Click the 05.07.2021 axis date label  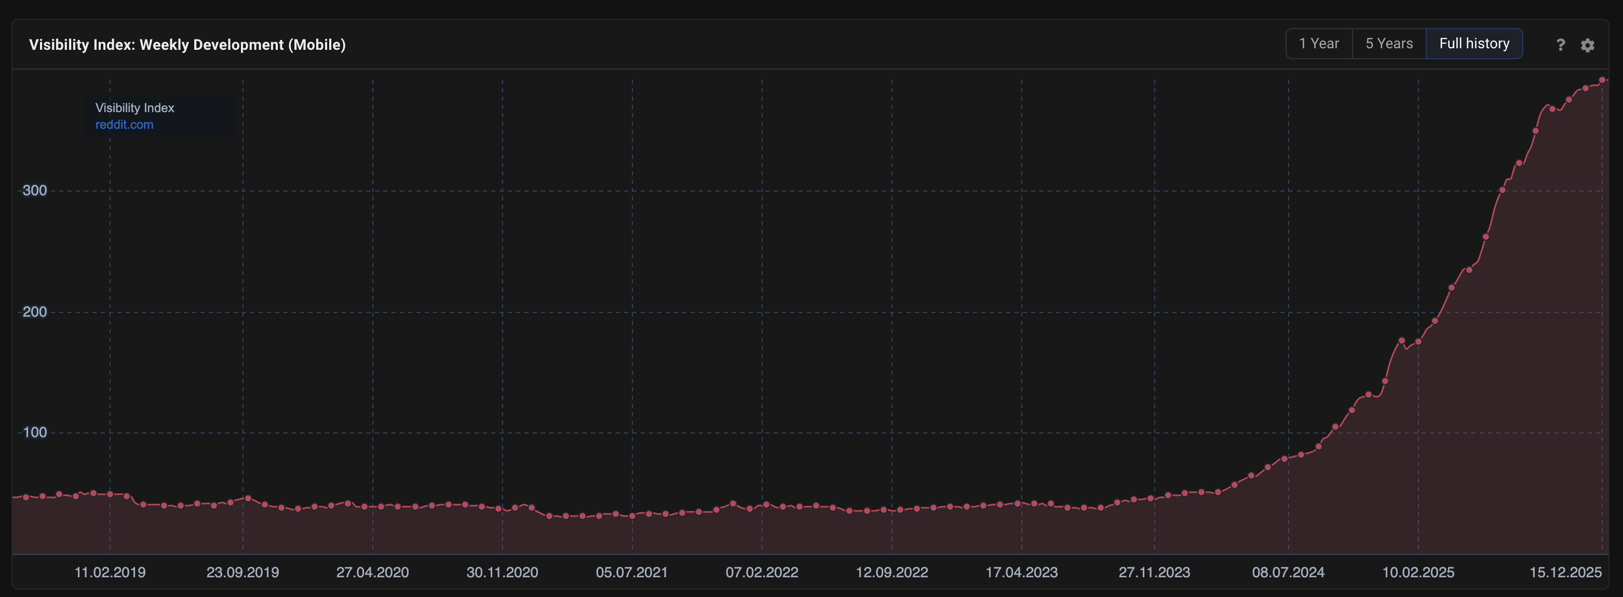pyautogui.click(x=631, y=573)
